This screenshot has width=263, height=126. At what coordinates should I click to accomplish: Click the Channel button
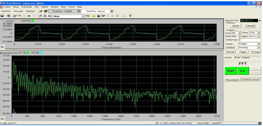(x=230, y=52)
